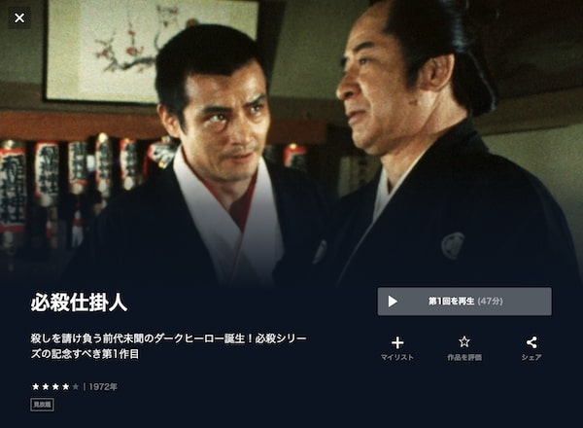Screen dimensions: 583x428
Task: Open 作品を評価 text label
Action: click(x=464, y=357)
